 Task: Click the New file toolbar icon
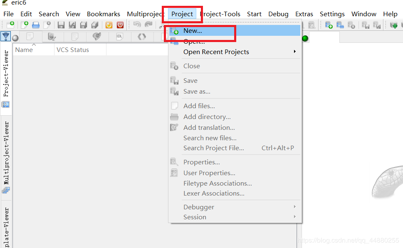(25, 25)
